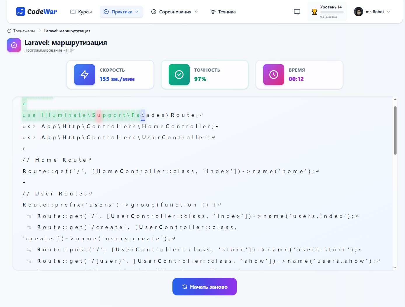Click the book icon beside Курсы
The image size is (405, 307).
(73, 12)
